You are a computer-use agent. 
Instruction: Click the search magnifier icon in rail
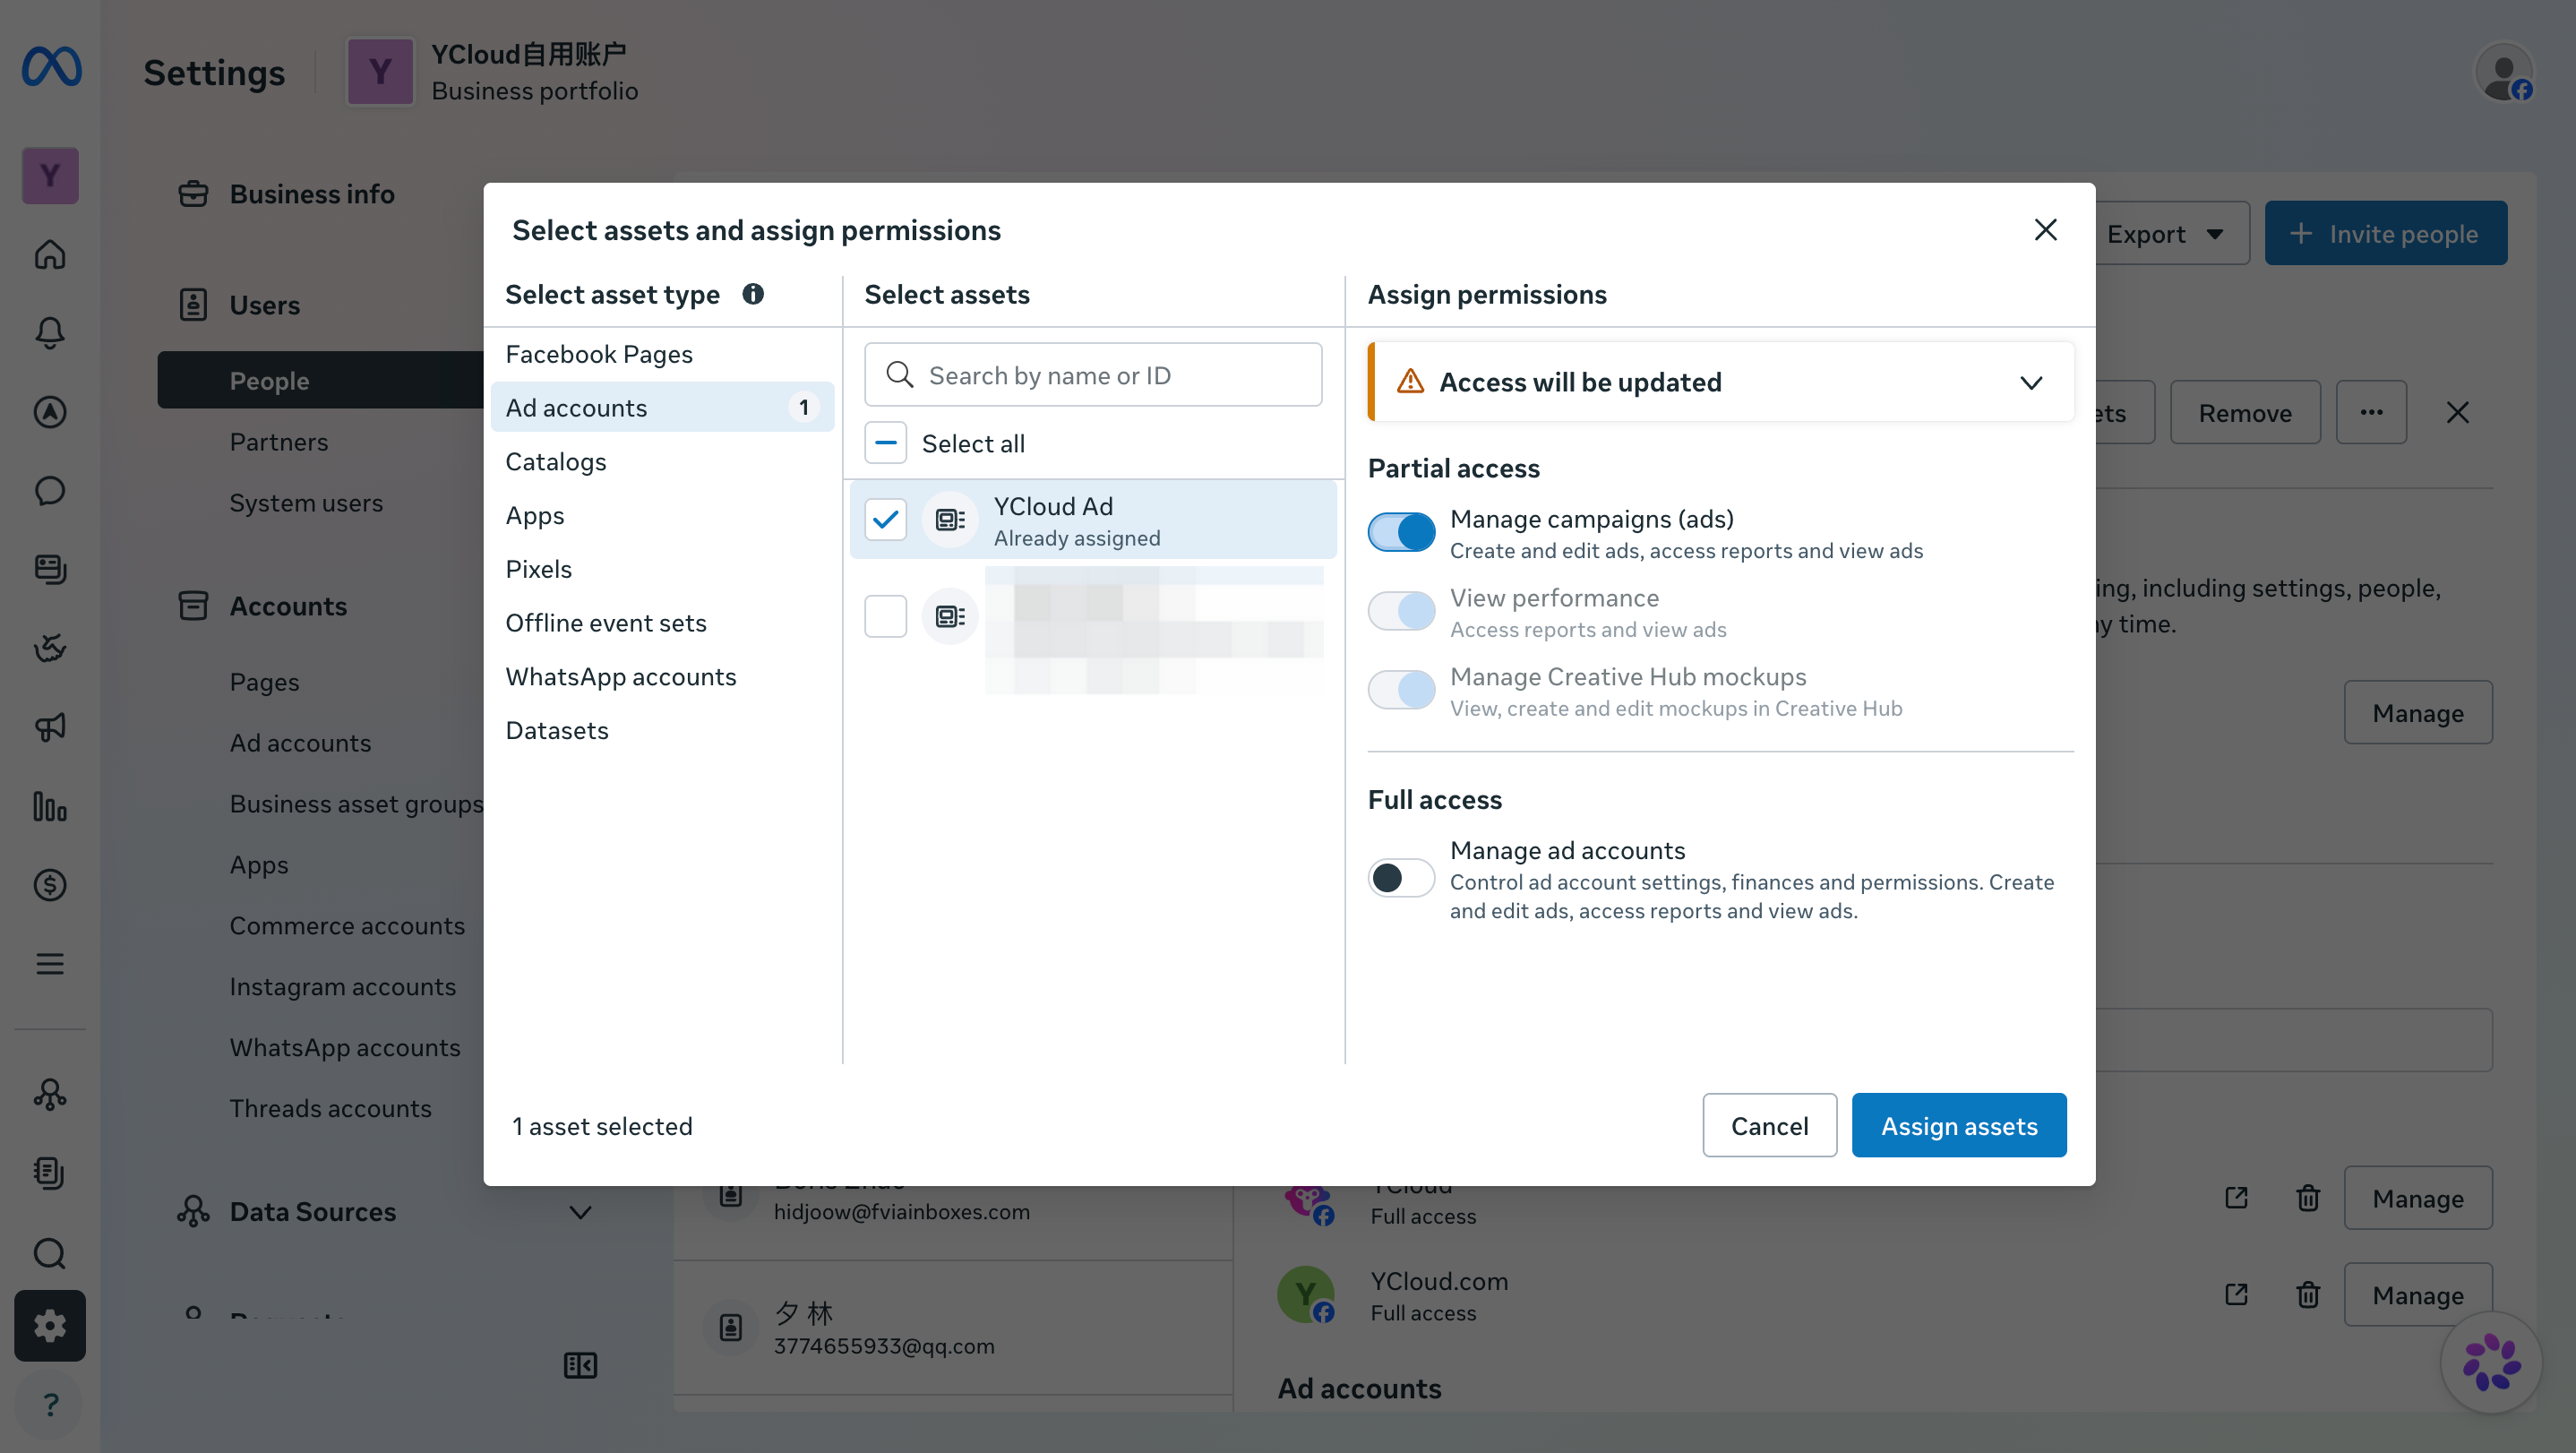click(50, 1253)
